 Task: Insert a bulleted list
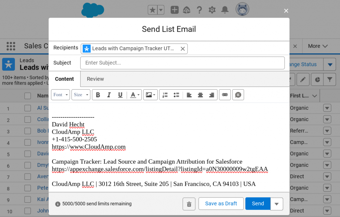point(176,95)
